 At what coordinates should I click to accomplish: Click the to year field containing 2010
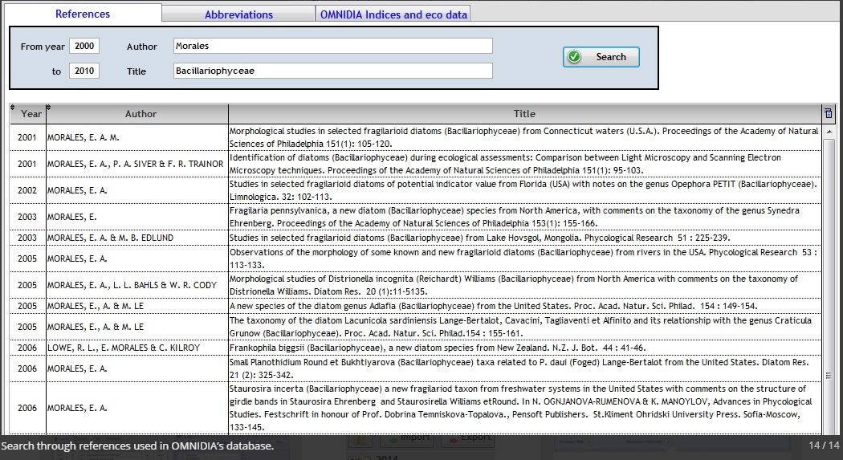83,71
